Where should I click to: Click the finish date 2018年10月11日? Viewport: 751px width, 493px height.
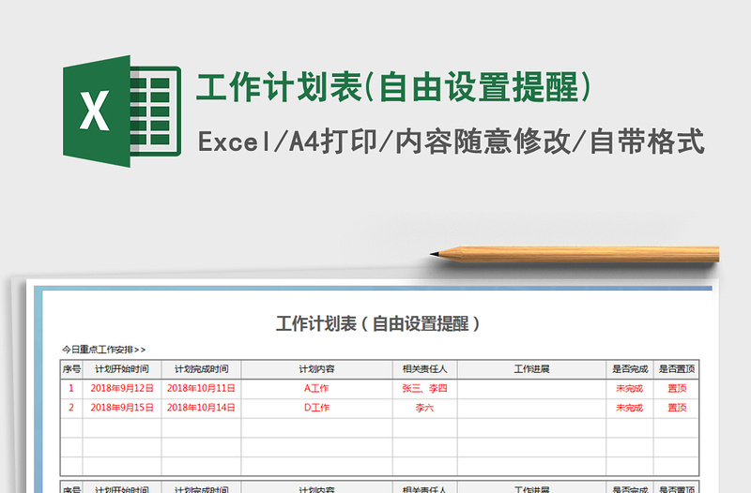[x=201, y=388]
